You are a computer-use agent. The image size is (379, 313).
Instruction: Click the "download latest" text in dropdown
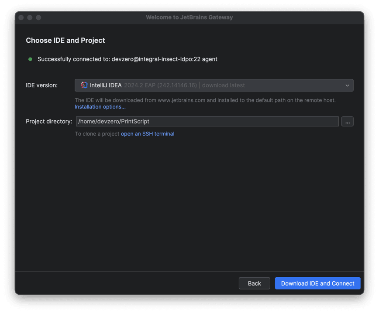pyautogui.click(x=224, y=85)
